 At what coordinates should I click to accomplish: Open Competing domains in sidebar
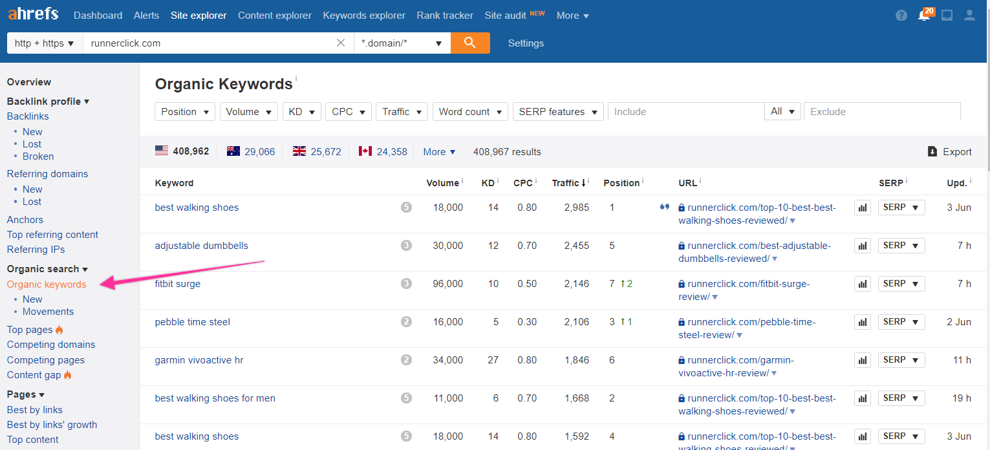pos(51,345)
